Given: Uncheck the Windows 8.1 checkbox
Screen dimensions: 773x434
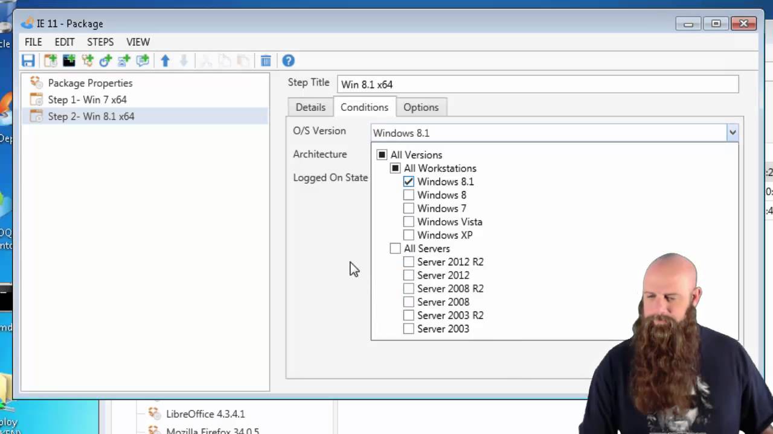Looking at the screenshot, I should pos(408,181).
